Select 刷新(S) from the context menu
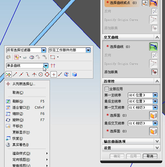Image resolution: width=165 pixels, height=167 pixels. click(27, 101)
